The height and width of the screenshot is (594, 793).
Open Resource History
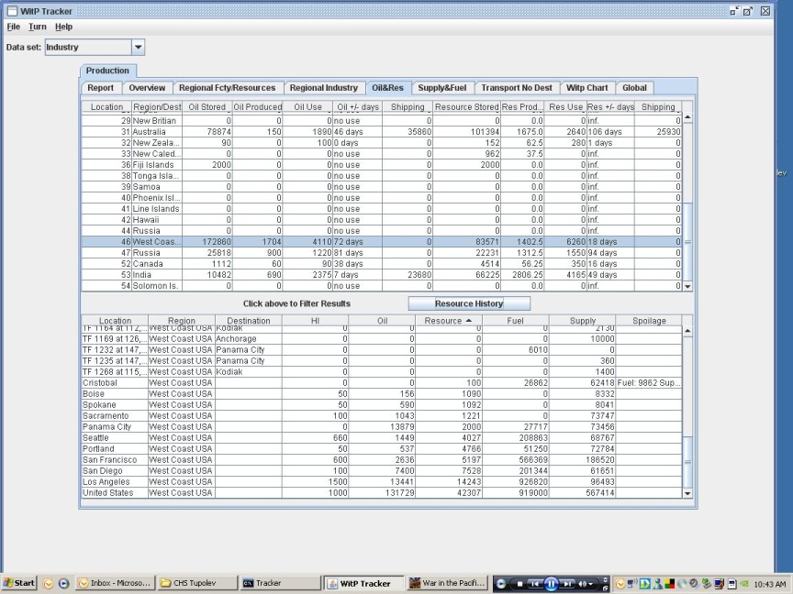point(468,302)
